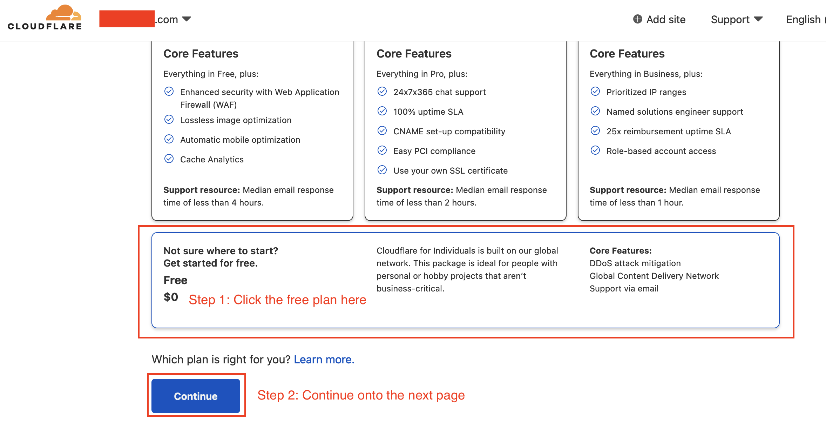Click the checkmark beside Cache Analytics
Viewport: 826px width, 423px height.
point(169,159)
